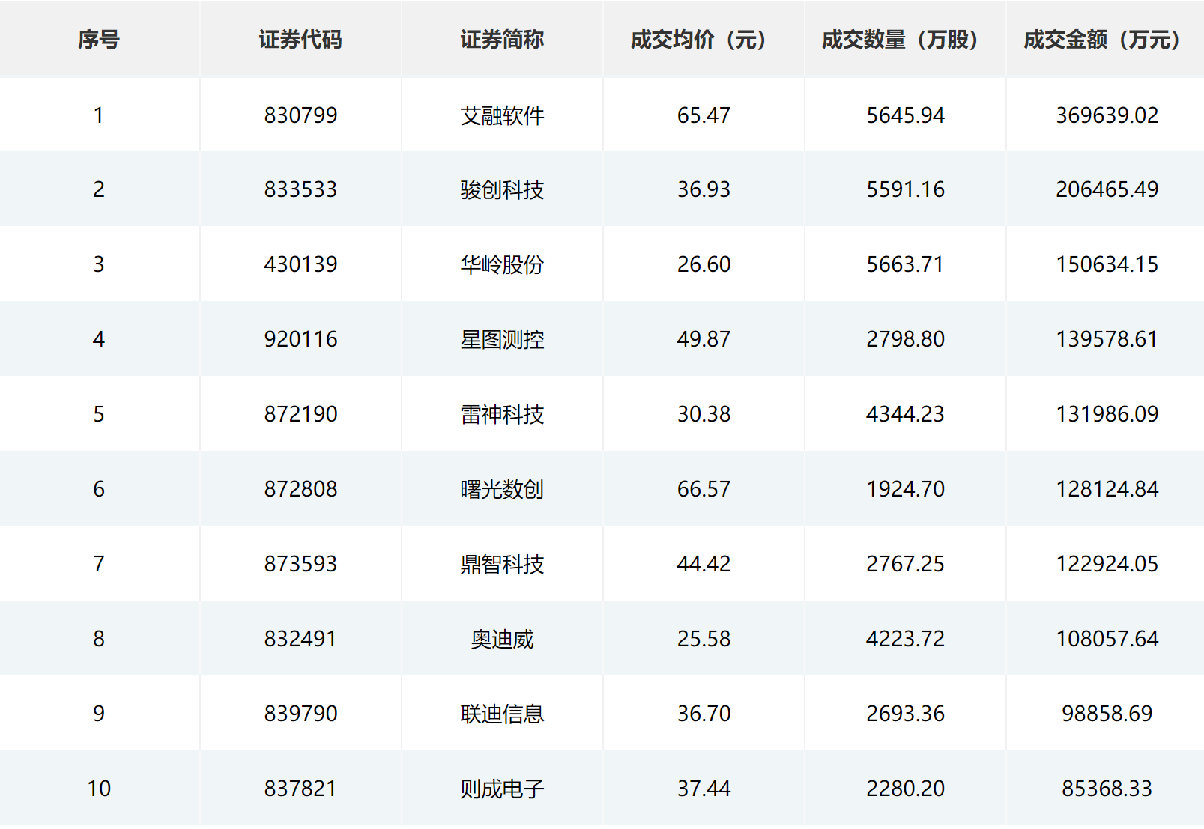The width and height of the screenshot is (1204, 829).
Task: Click the 证券简称 column header
Action: point(502,40)
